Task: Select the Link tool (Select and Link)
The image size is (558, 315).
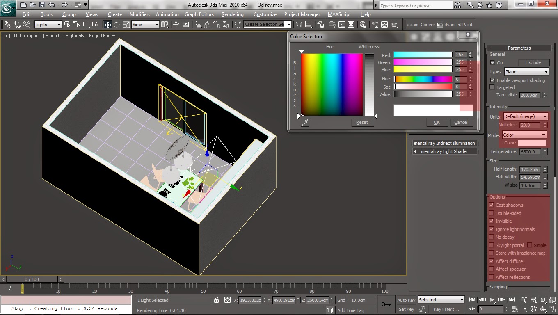Action: 7,25
